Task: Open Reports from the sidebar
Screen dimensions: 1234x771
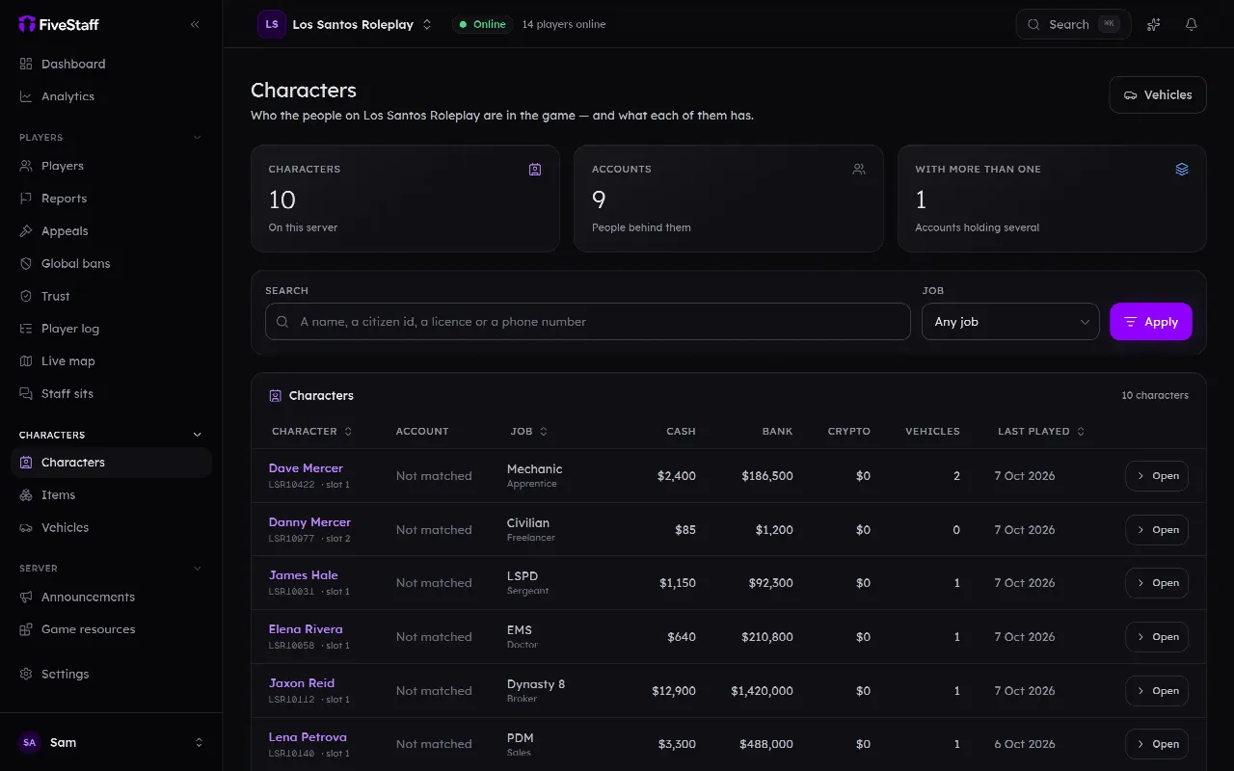Action: point(111,199)
